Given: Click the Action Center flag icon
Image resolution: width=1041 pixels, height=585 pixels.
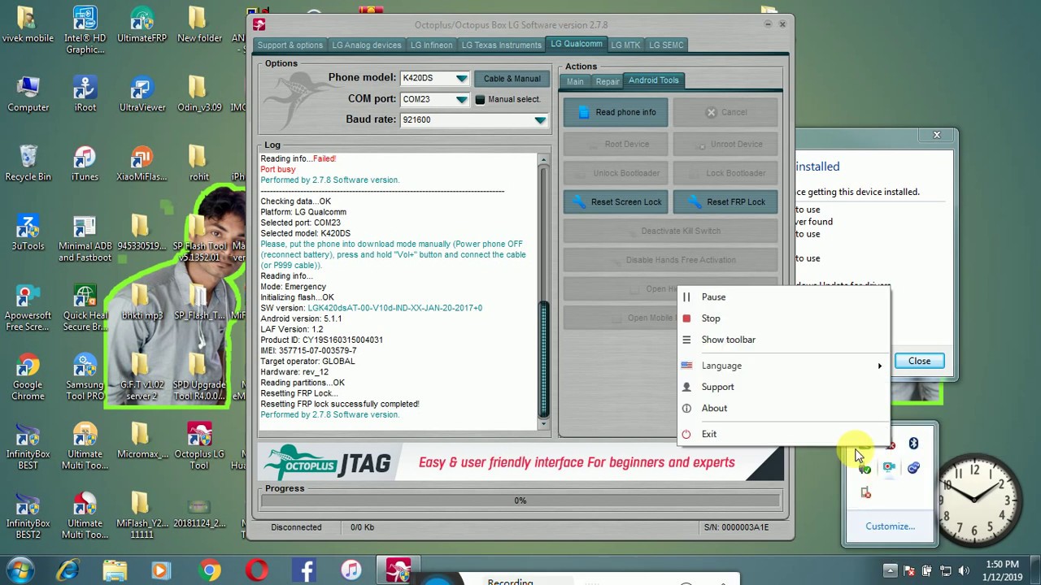Looking at the screenshot, I should click(909, 571).
